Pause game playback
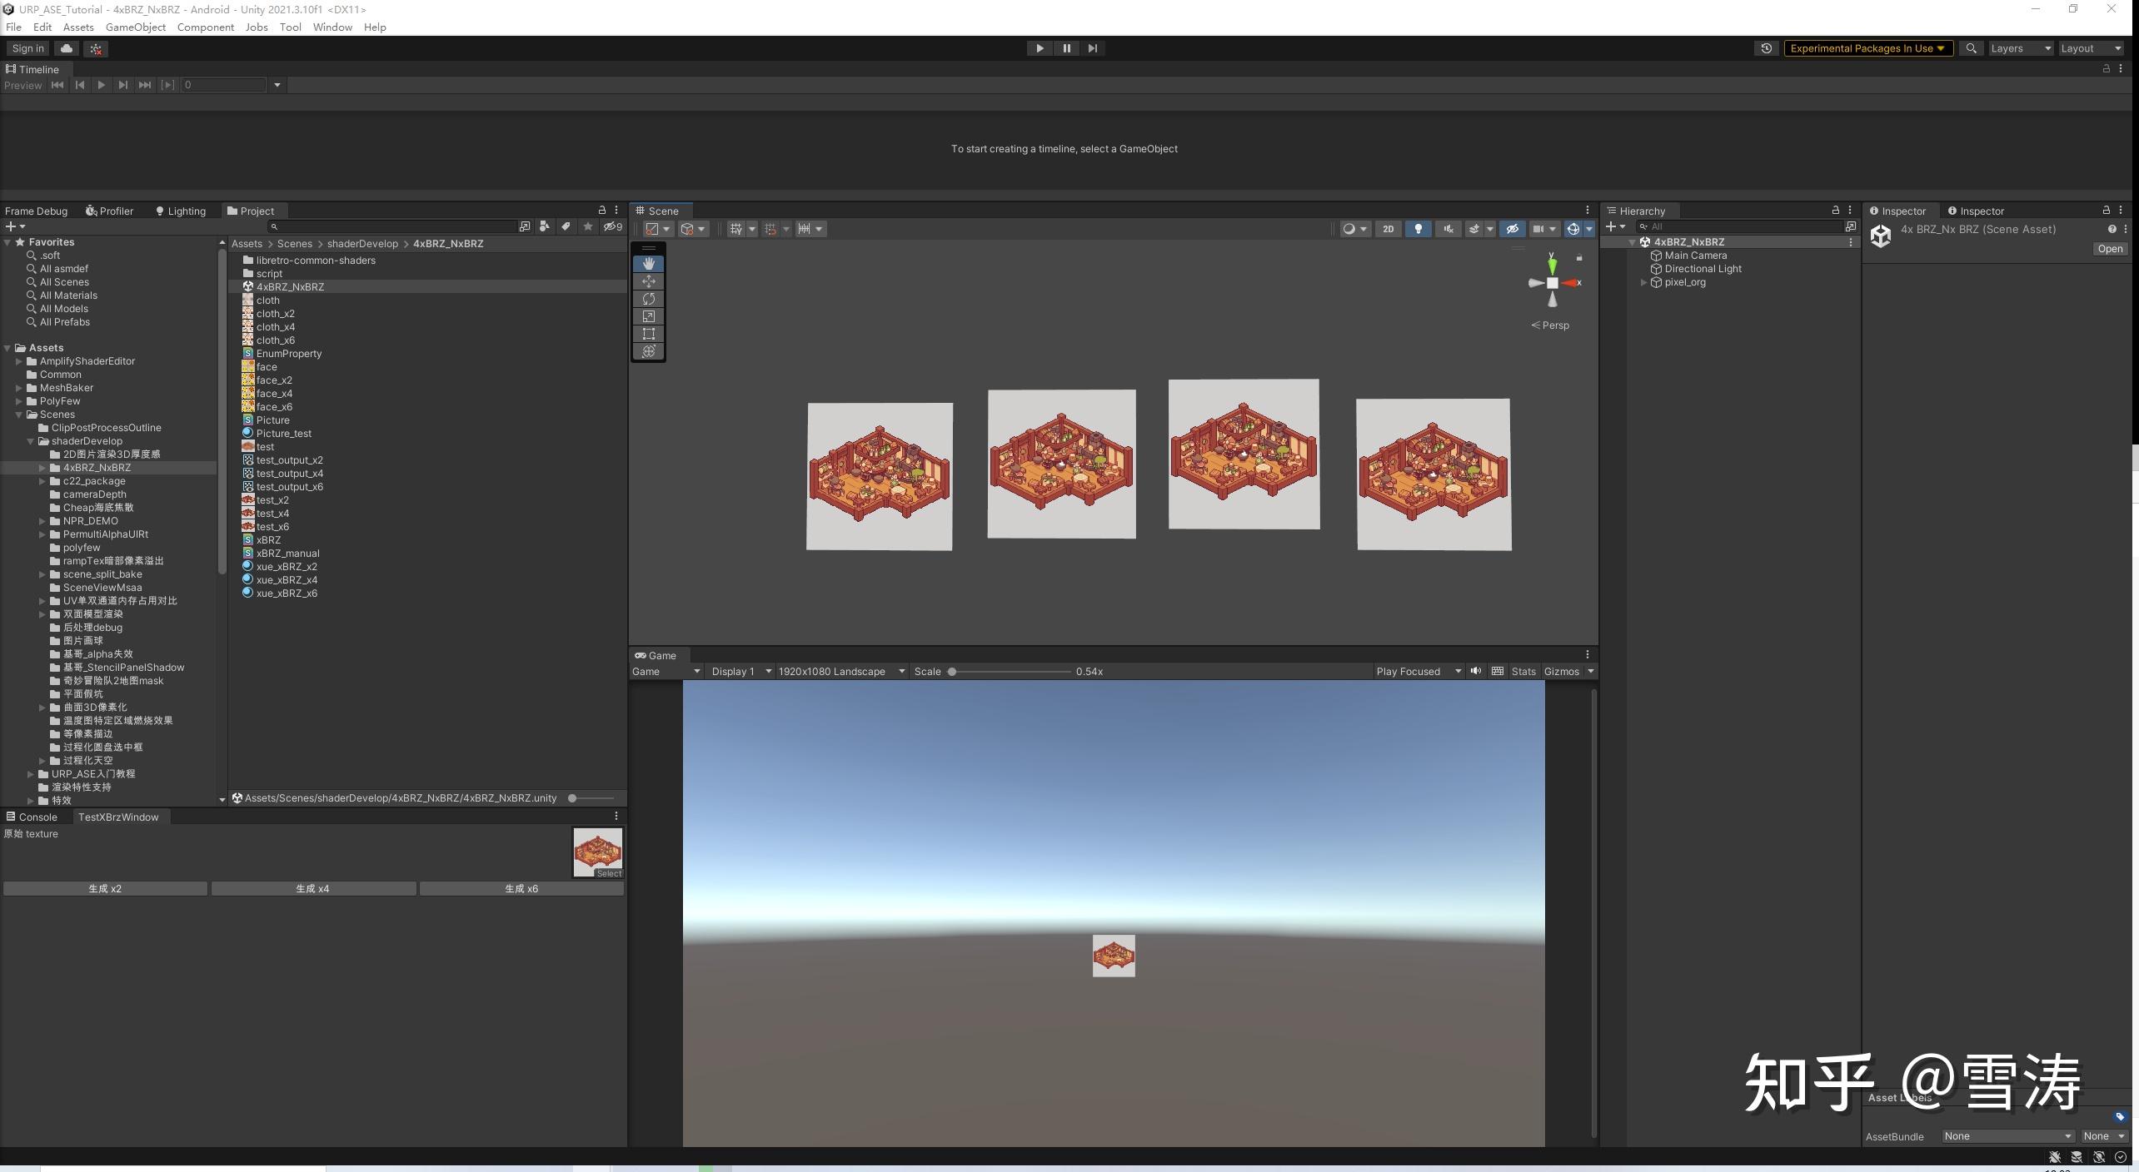This screenshot has height=1172, width=2139. (x=1067, y=47)
